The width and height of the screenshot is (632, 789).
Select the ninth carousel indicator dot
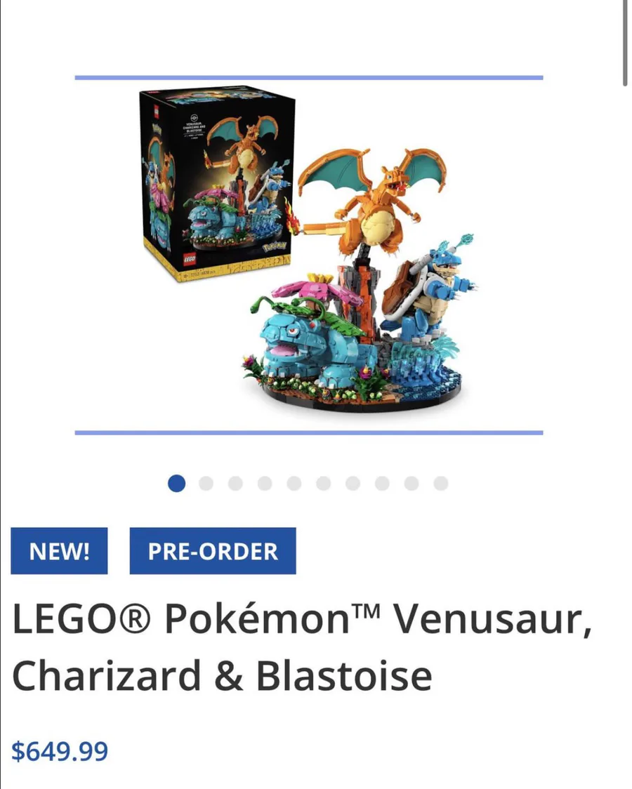[x=412, y=484]
